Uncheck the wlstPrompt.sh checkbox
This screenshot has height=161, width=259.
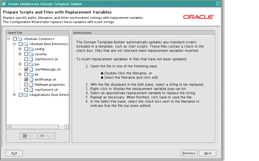tap(26, 80)
